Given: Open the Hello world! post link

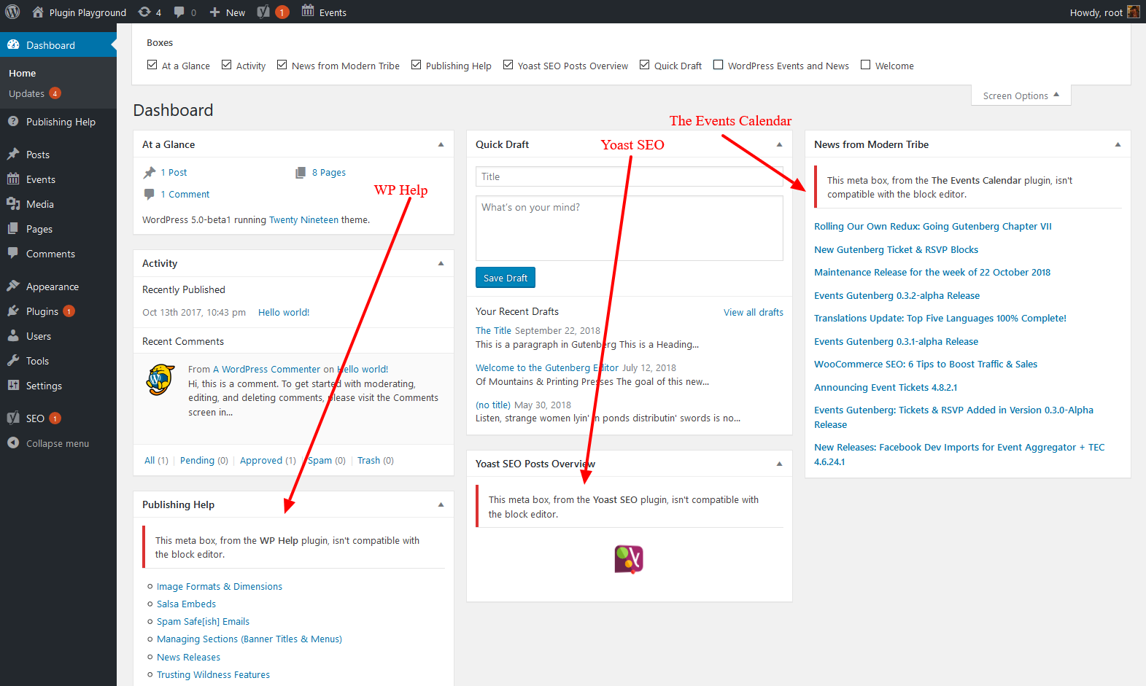Looking at the screenshot, I should tap(284, 312).
